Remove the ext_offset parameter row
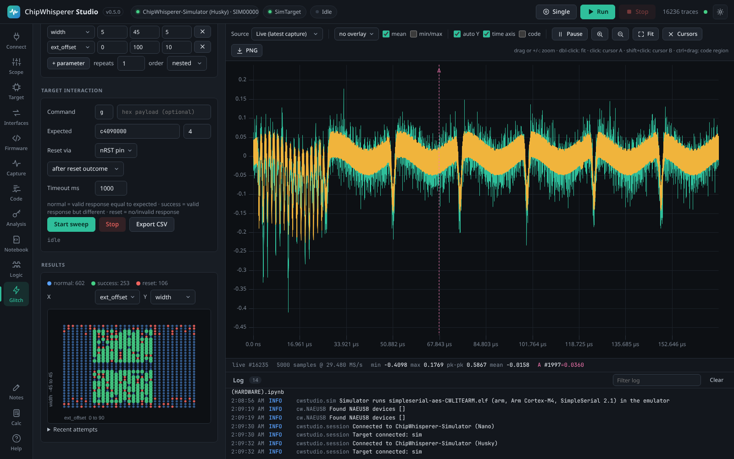Screen dimensions: 734x459 tap(202, 47)
